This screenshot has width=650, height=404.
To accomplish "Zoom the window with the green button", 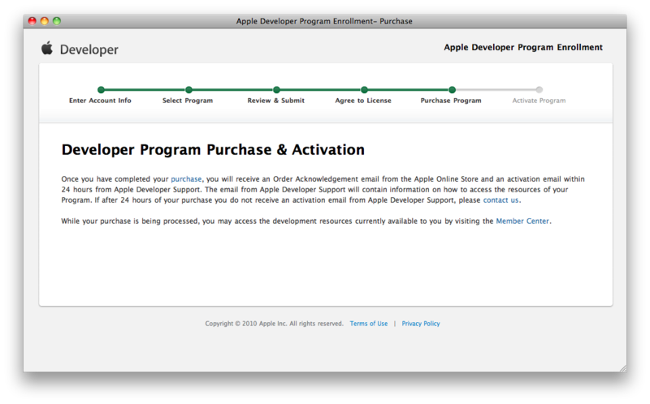I will tap(57, 21).
